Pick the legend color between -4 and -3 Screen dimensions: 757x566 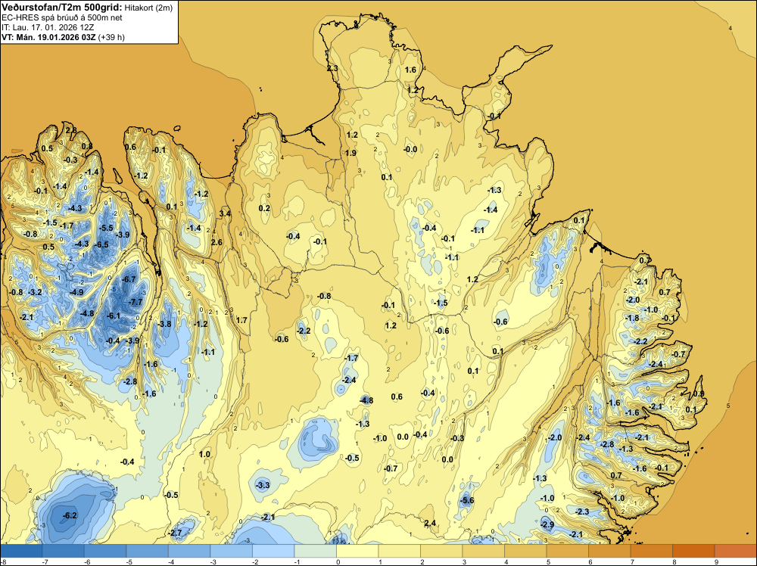189,551
